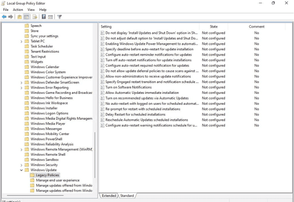Select Windows Color System in tree

48,72
